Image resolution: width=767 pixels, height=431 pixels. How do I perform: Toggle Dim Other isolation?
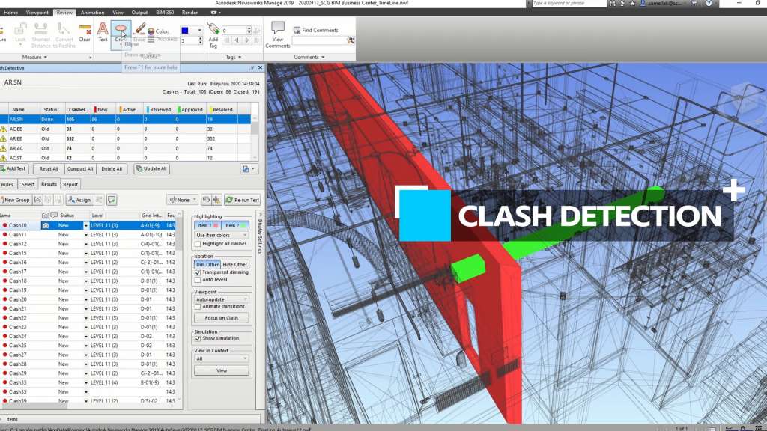click(207, 264)
